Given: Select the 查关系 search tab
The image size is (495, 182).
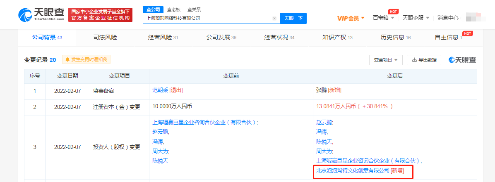Looking at the screenshot, I should click(194, 9).
